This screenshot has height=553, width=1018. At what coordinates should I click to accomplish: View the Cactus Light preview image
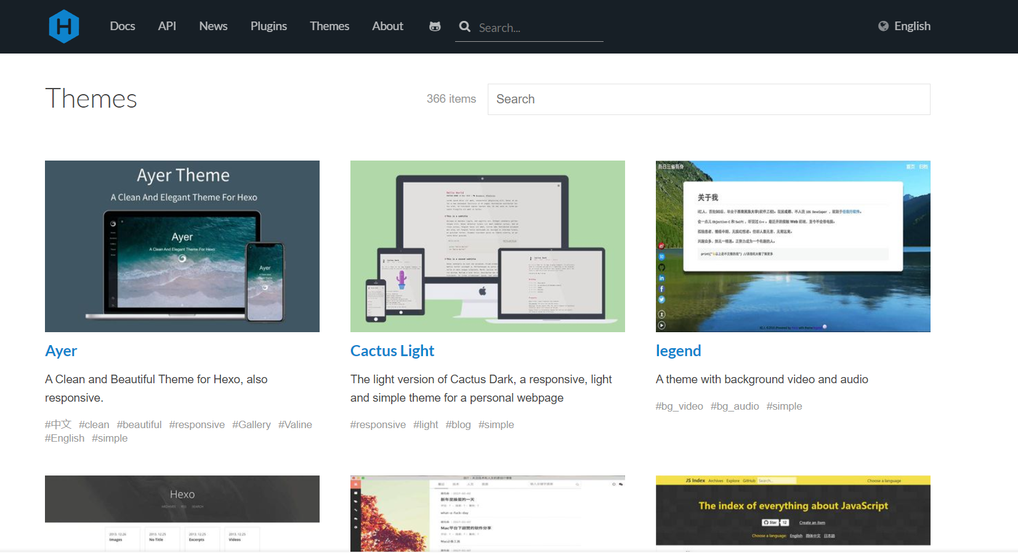point(488,246)
